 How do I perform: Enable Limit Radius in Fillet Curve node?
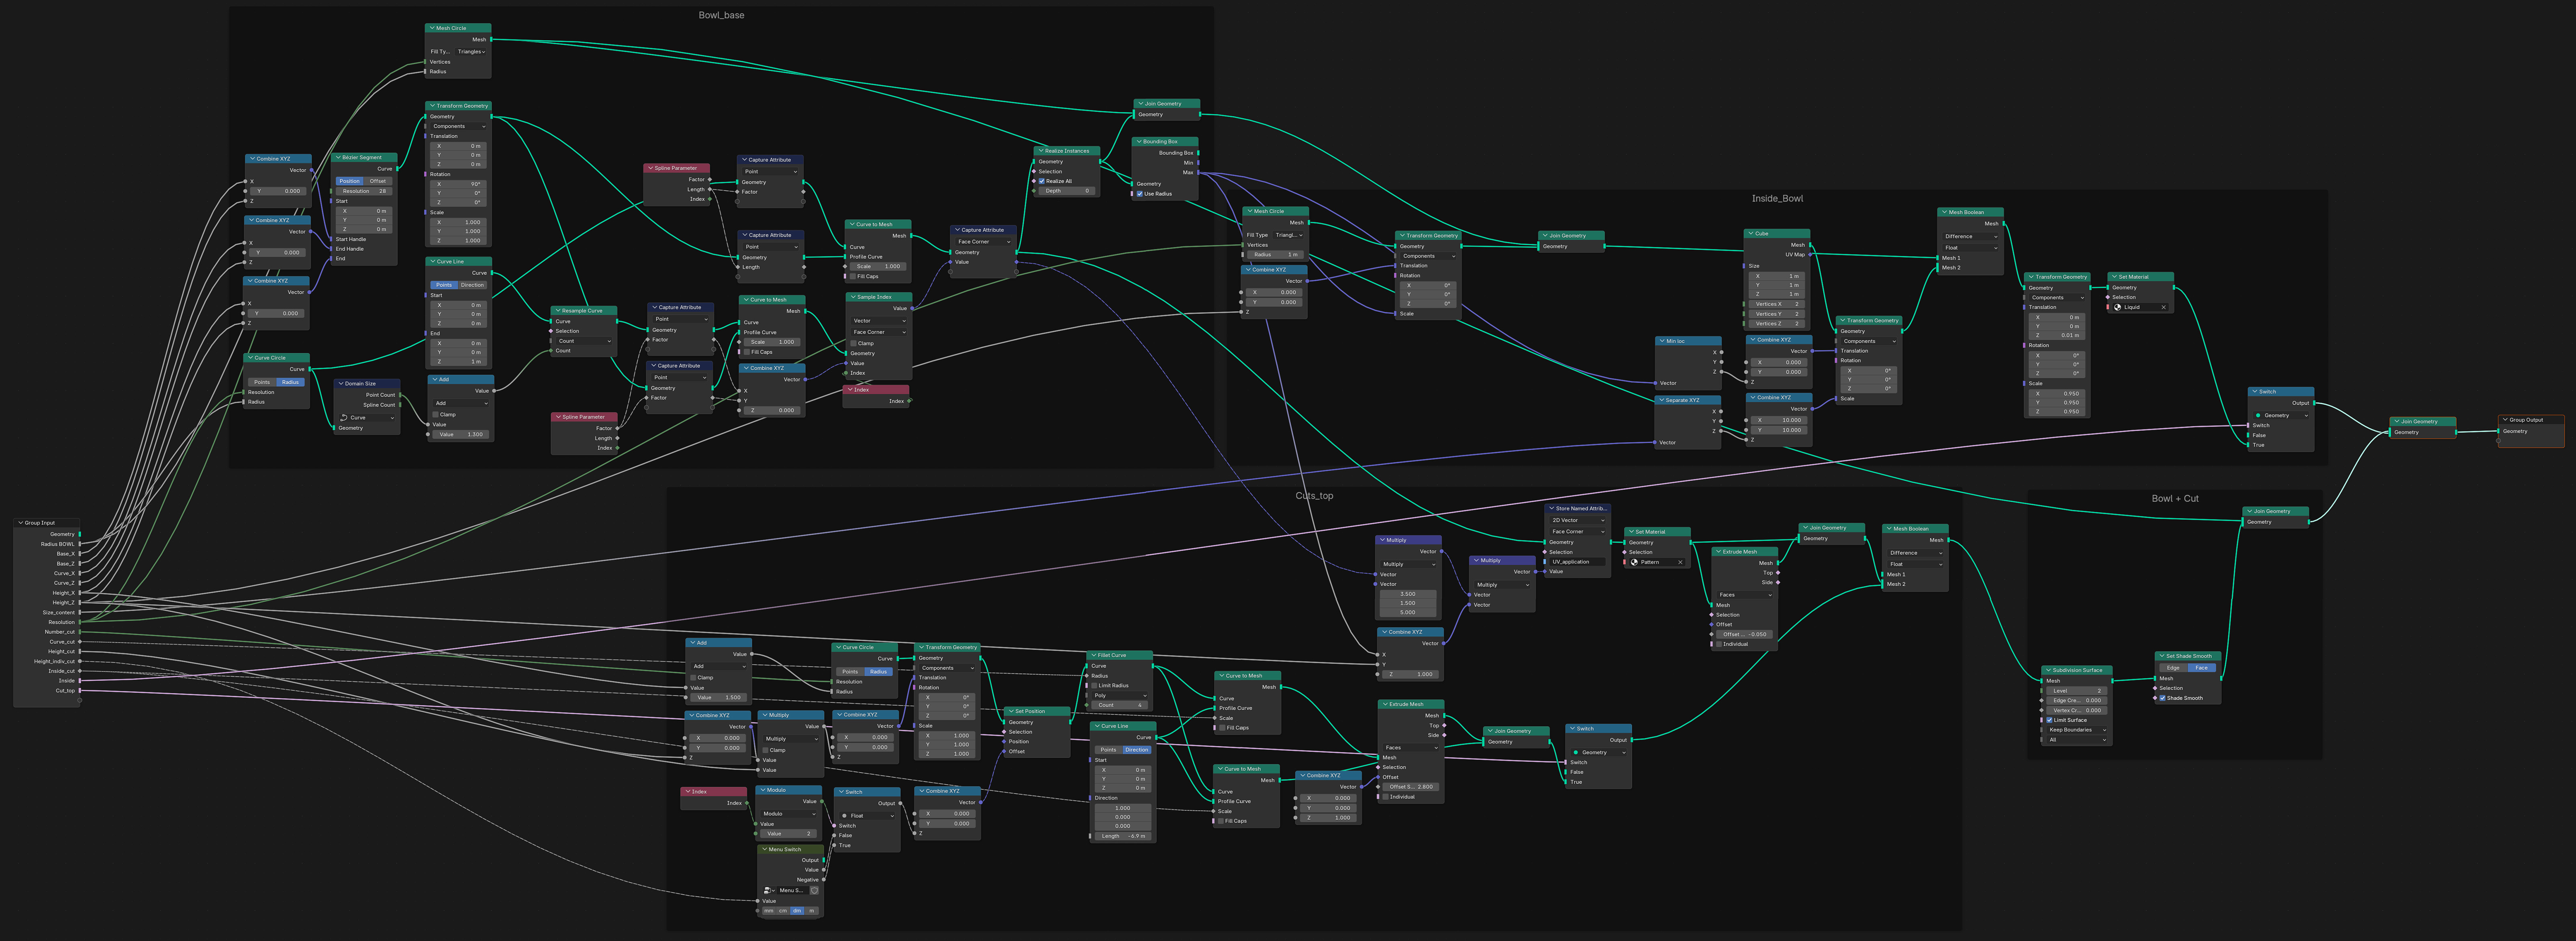[x=1094, y=685]
